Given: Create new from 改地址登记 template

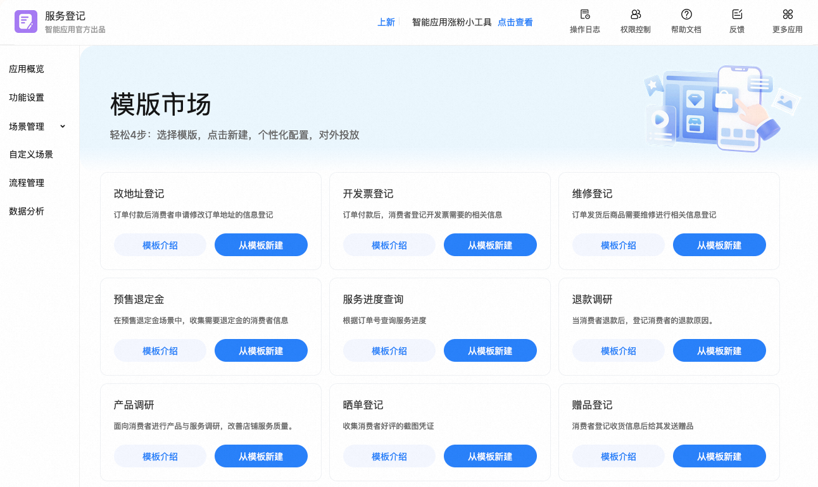Looking at the screenshot, I should pyautogui.click(x=261, y=245).
